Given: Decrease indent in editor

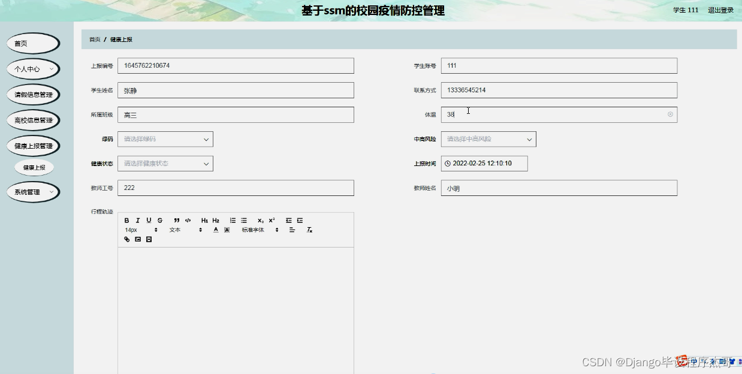Looking at the screenshot, I should (289, 221).
